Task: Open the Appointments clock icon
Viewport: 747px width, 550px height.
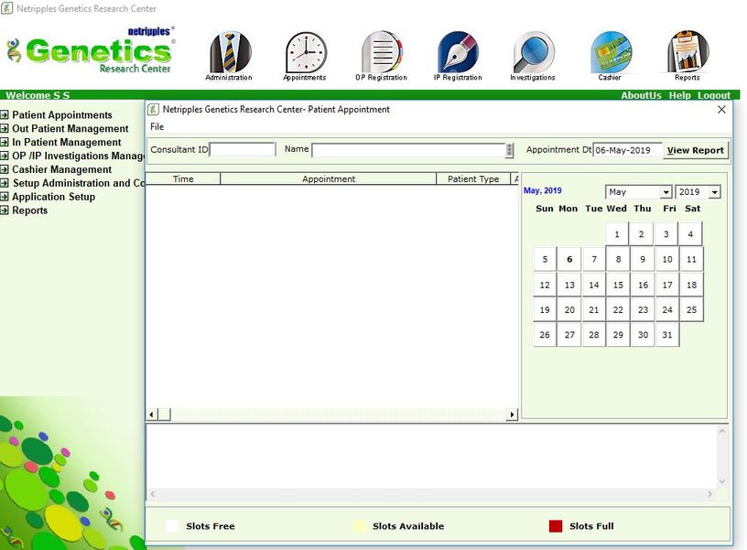Action: tap(306, 52)
